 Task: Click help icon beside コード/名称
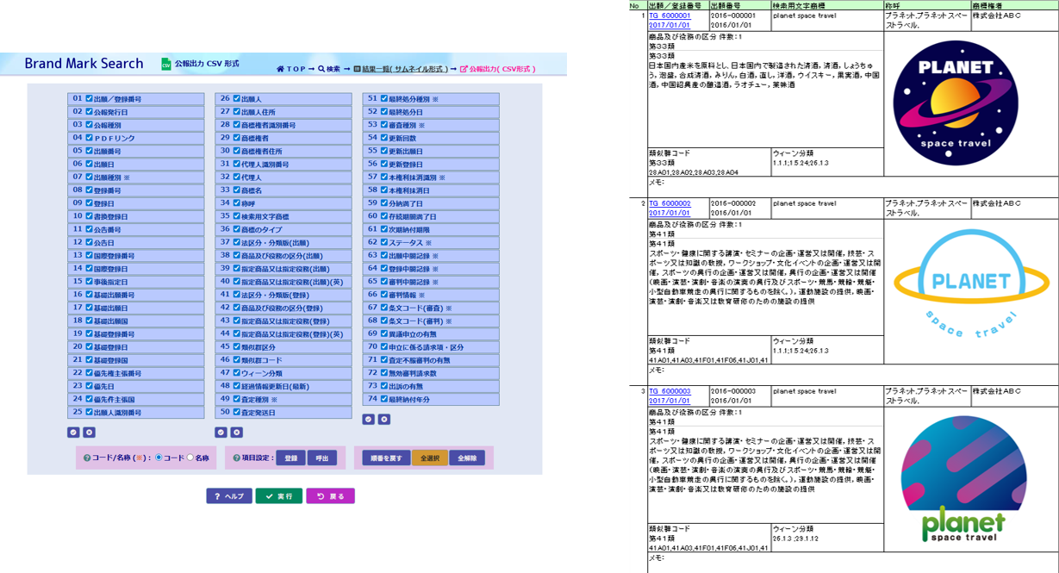[x=87, y=458]
